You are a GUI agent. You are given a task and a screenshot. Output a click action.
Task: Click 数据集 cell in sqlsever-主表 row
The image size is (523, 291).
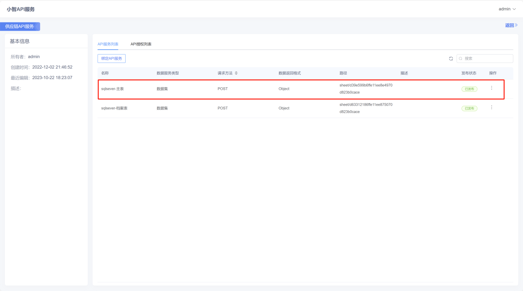[x=162, y=89]
